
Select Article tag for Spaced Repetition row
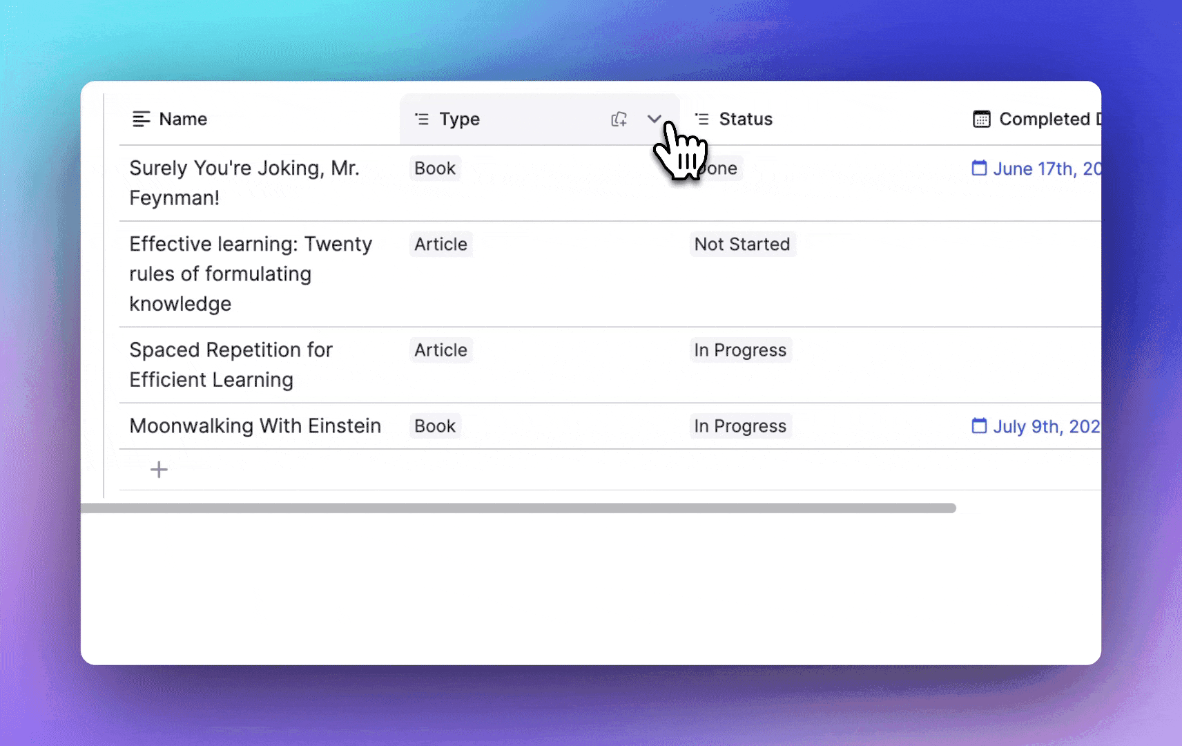pyautogui.click(x=440, y=350)
